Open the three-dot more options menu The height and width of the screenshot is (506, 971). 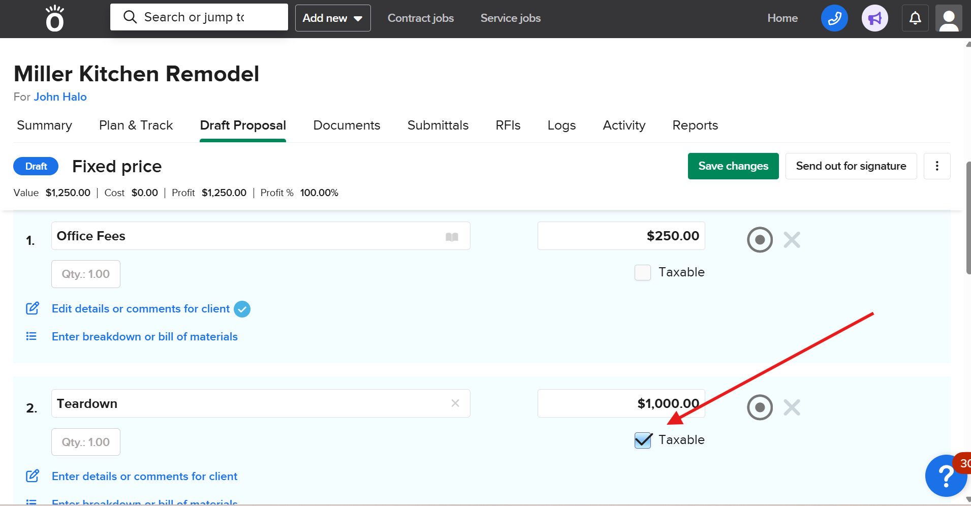click(x=936, y=166)
